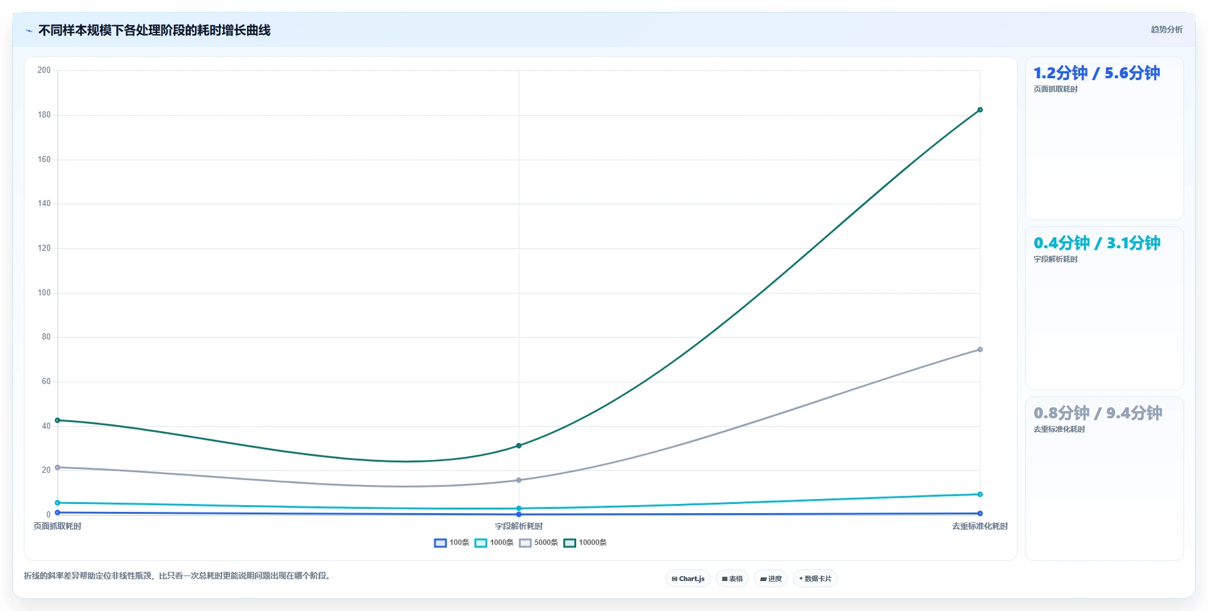Image resolution: width=1208 pixels, height=611 pixels.
Task: Click the 5000条 data point at 字段解析耗时
Action: click(x=519, y=480)
